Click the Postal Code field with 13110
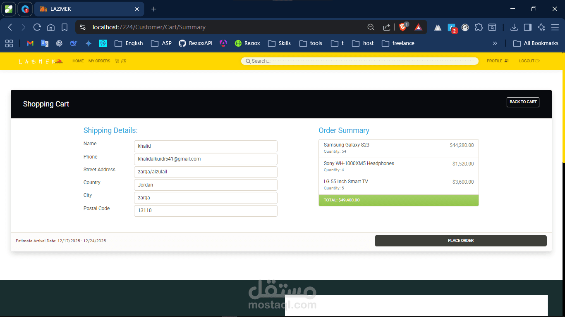Image resolution: width=565 pixels, height=317 pixels. 206,211
